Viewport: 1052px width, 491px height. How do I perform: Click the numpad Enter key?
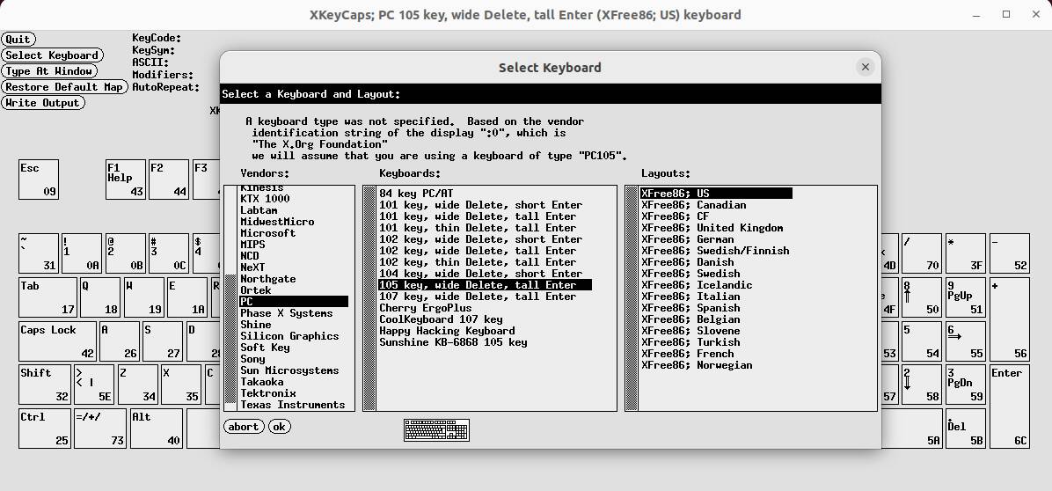[x=1010, y=407]
